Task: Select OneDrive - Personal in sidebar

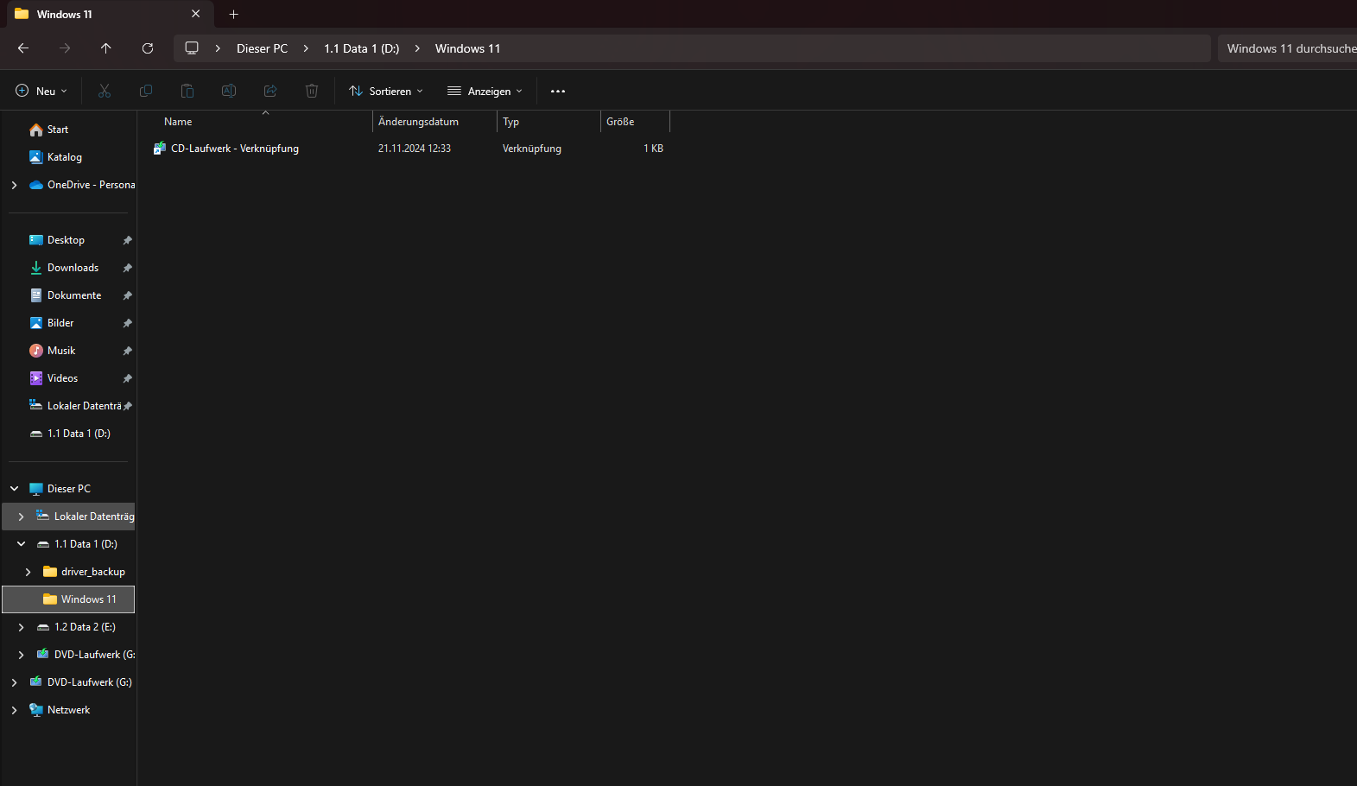Action: pyautogui.click(x=91, y=185)
